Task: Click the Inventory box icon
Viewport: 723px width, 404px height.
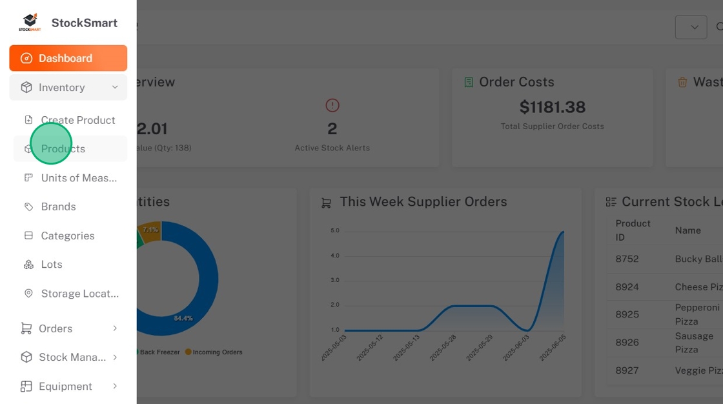Action: [x=26, y=87]
